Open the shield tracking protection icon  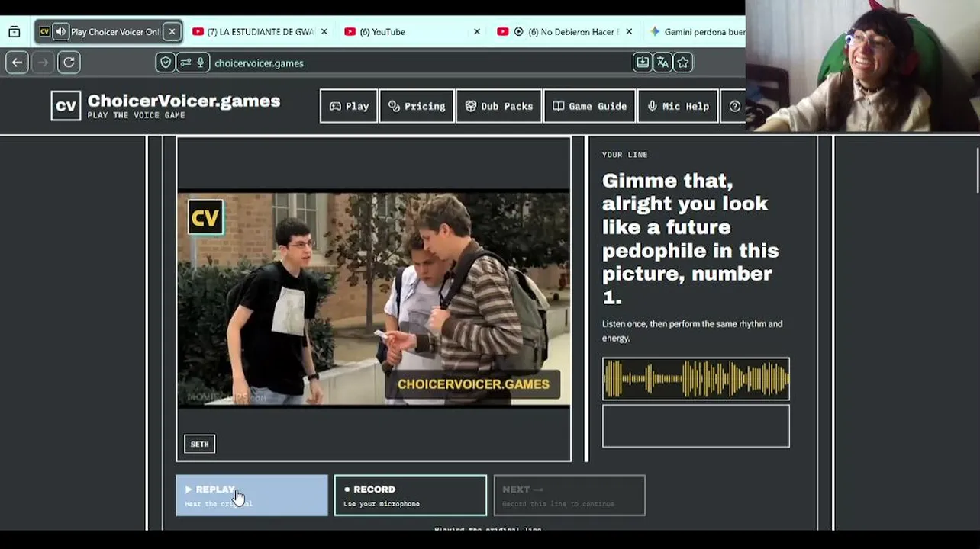pos(166,63)
